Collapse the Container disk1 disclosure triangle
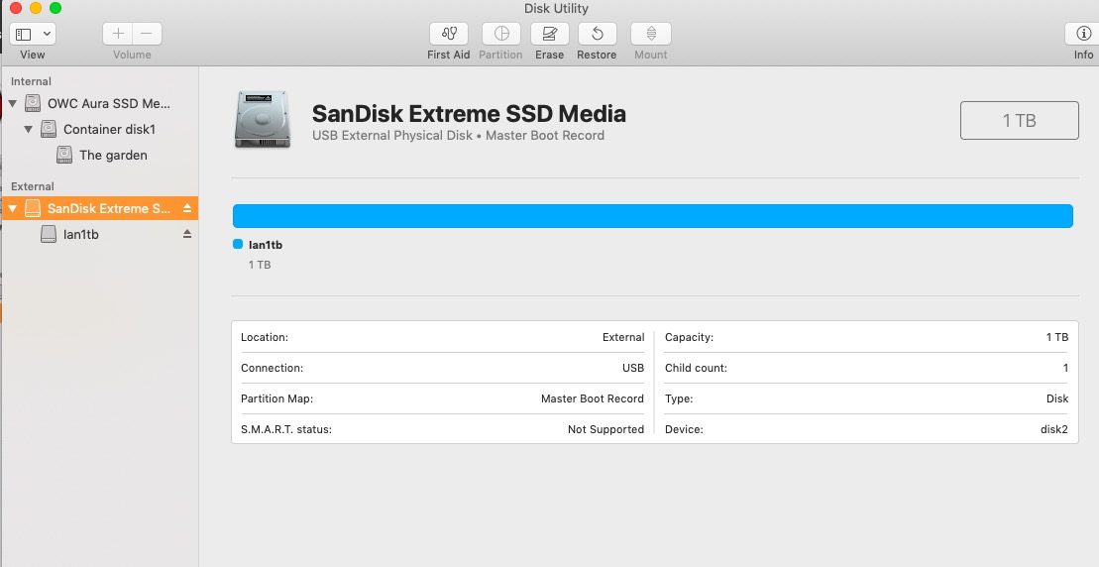Image resolution: width=1099 pixels, height=567 pixels. [28, 130]
